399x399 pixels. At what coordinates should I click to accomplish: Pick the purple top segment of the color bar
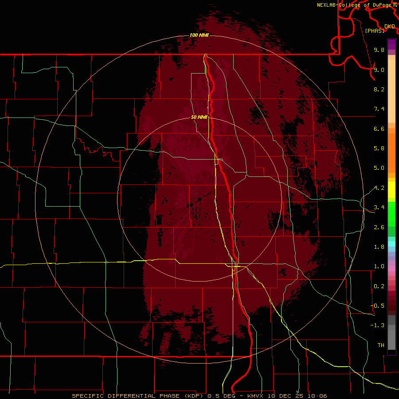coord(391,44)
